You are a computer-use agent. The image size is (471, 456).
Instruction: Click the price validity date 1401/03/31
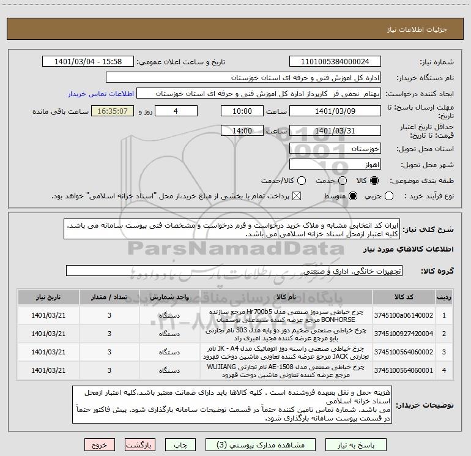coord(335,130)
